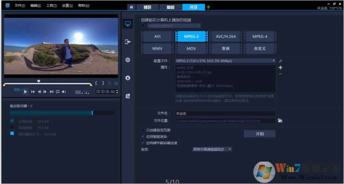Click the Home tab icon

[x=131, y=7]
